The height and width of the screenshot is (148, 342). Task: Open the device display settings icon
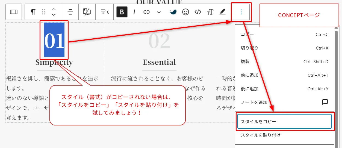pyautogui.click(x=87, y=12)
